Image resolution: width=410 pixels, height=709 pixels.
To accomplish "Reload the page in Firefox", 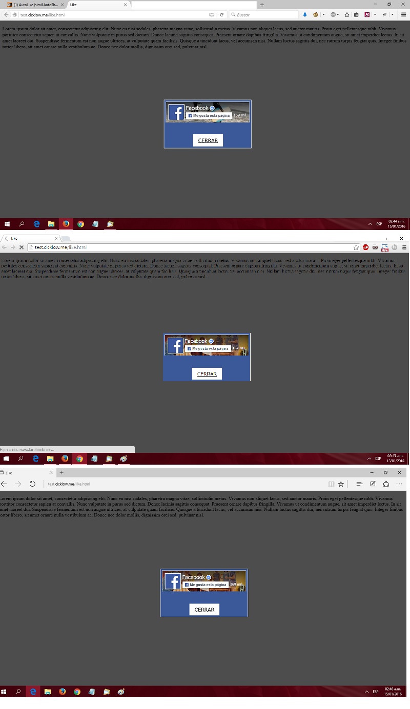I will coord(221,15).
